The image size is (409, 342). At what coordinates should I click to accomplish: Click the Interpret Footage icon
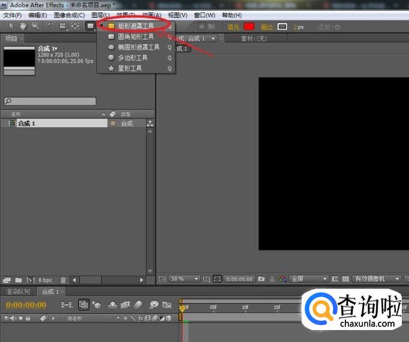(x=7, y=280)
